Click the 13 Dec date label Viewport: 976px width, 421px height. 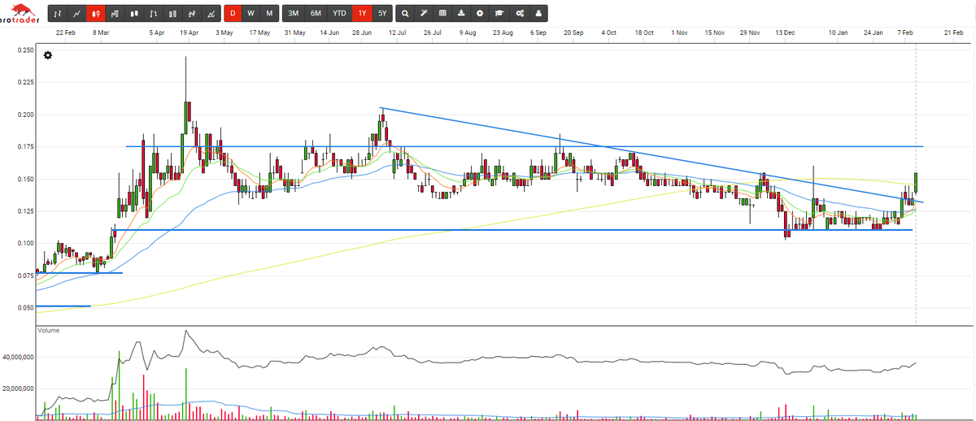click(785, 33)
